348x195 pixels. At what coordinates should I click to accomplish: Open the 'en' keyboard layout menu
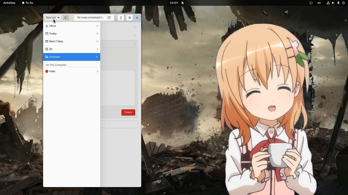(319, 3)
